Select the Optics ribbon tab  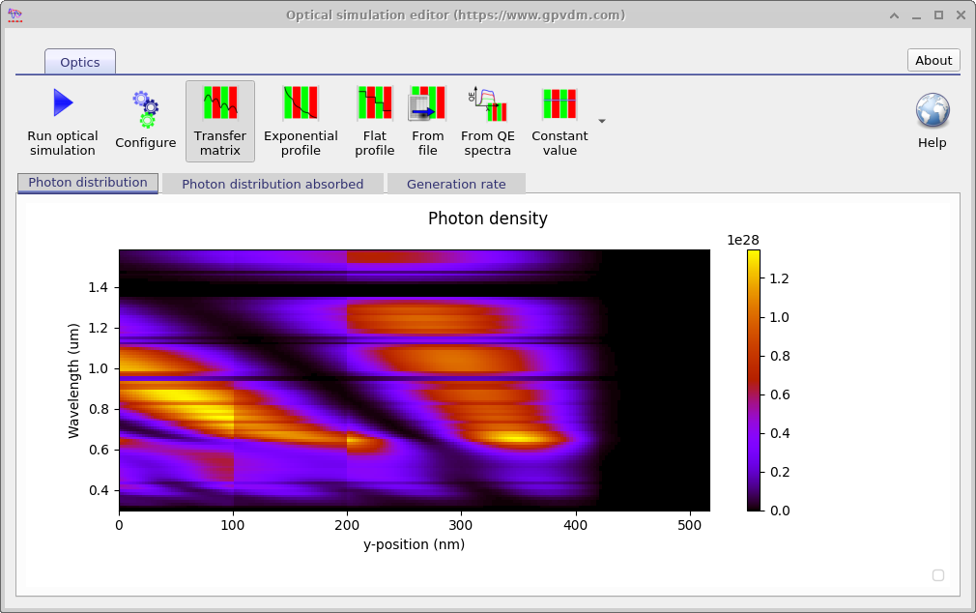click(79, 61)
